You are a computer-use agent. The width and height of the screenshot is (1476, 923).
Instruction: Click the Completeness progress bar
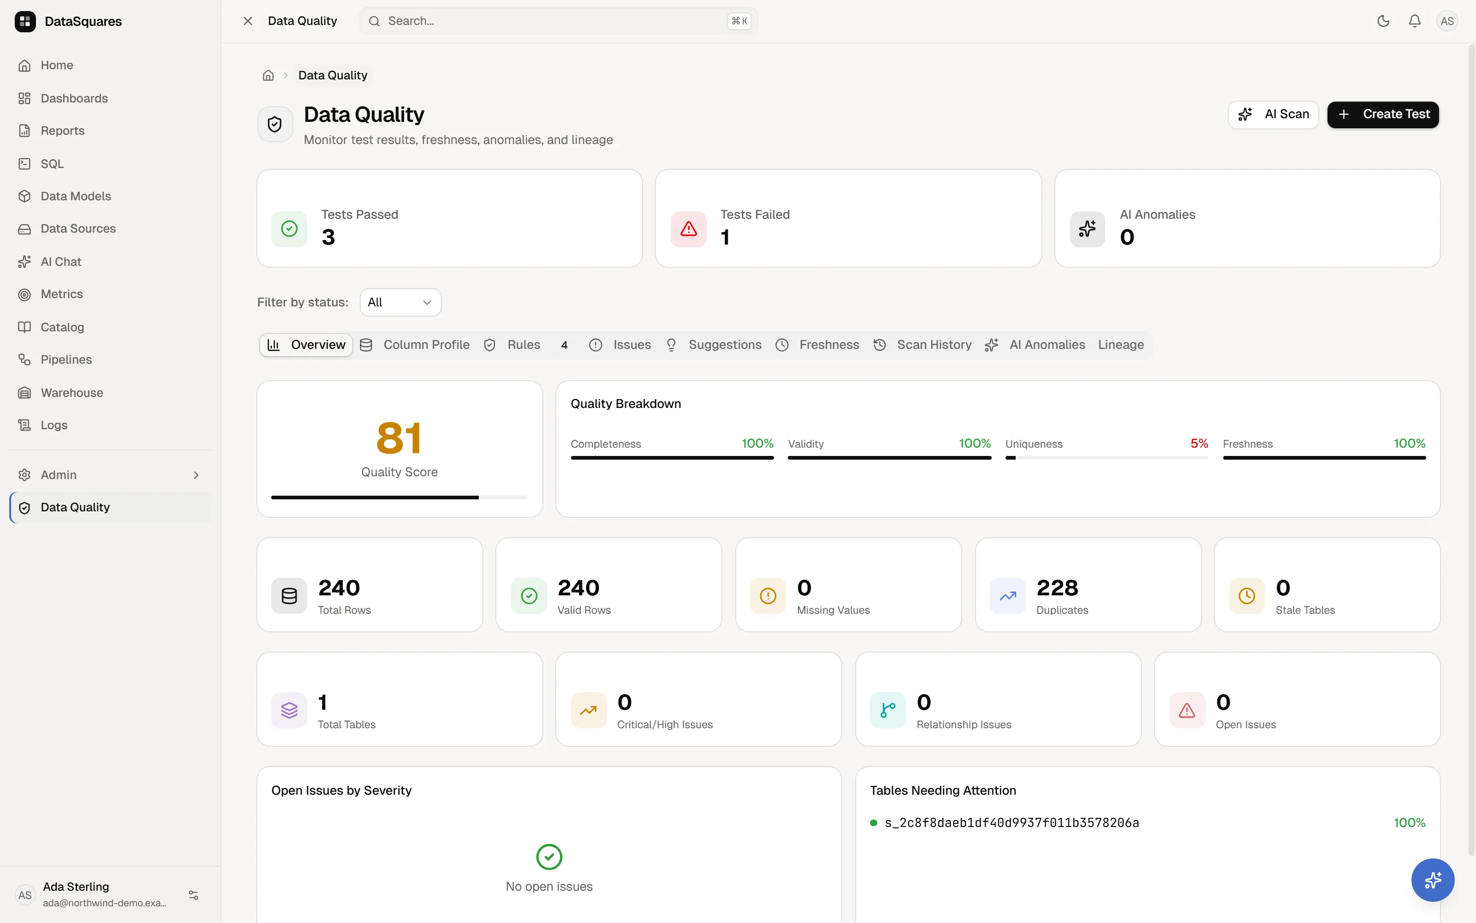672,458
